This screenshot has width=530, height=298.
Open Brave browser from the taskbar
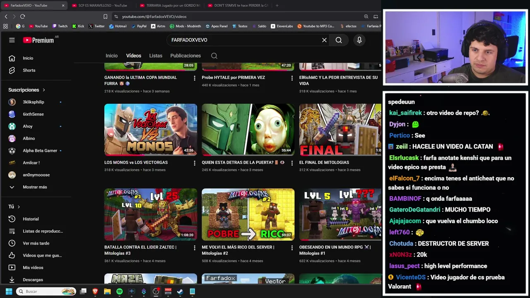coord(95,291)
